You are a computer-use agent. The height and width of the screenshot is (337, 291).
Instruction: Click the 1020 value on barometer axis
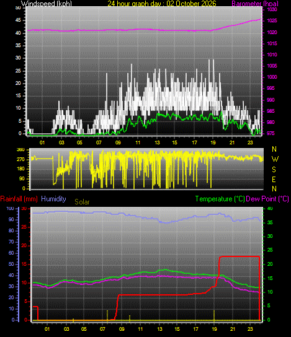pos(272,32)
